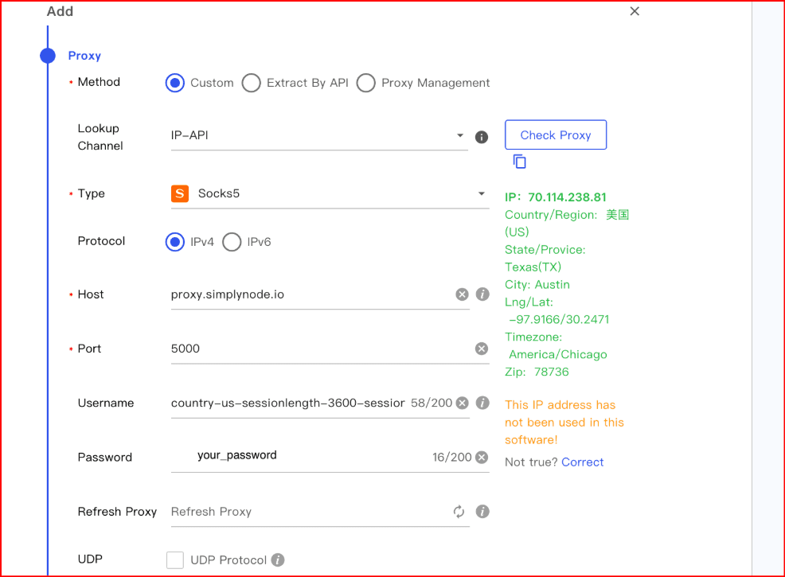Click the info icon beside Lookup Channel
Image resolution: width=785 pixels, height=577 pixels.
tap(482, 137)
